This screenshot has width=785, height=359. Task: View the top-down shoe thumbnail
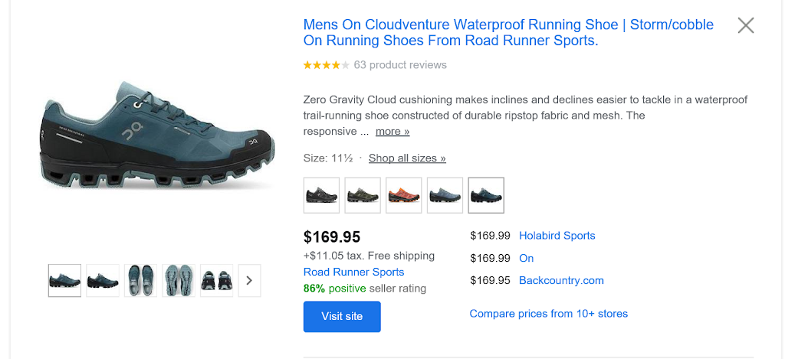click(140, 281)
